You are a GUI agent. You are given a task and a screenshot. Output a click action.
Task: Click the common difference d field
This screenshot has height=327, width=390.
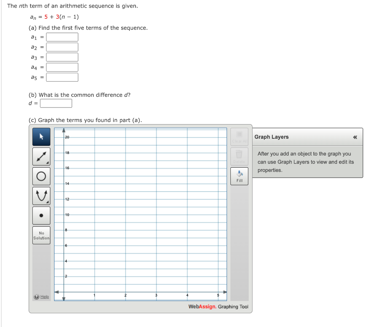coord(56,103)
